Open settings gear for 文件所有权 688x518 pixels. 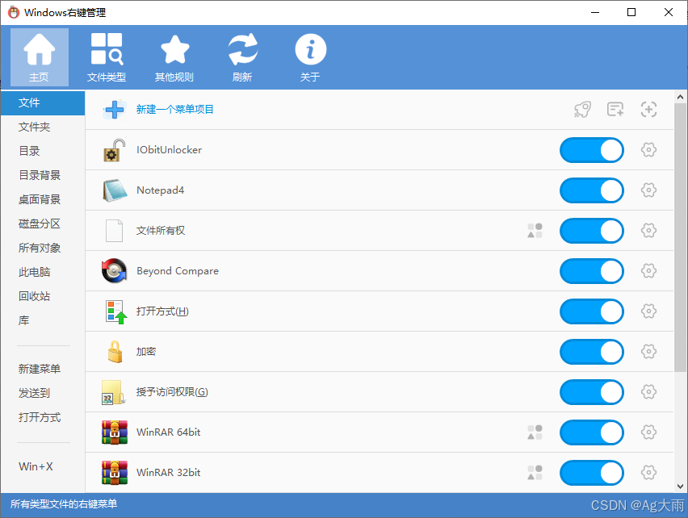(x=648, y=231)
